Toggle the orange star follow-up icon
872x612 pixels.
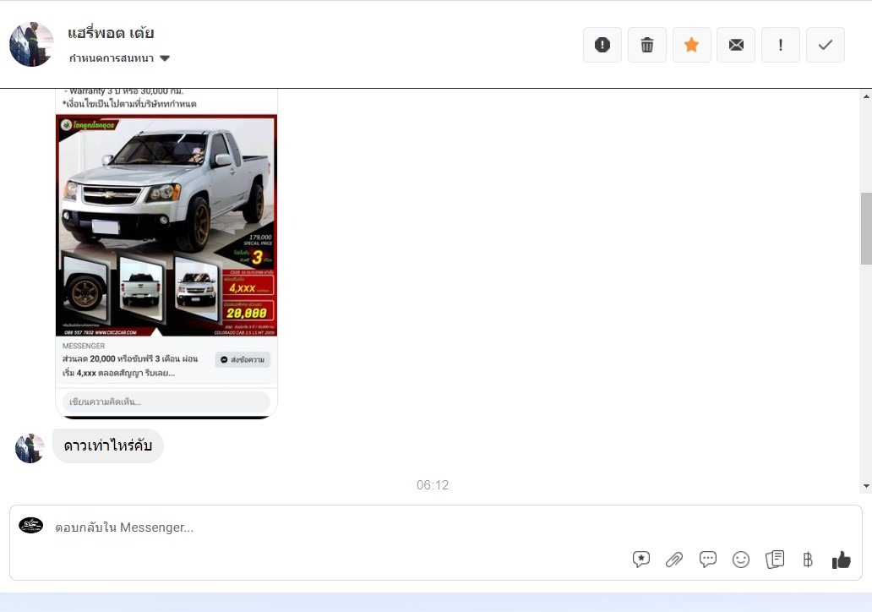pos(691,45)
